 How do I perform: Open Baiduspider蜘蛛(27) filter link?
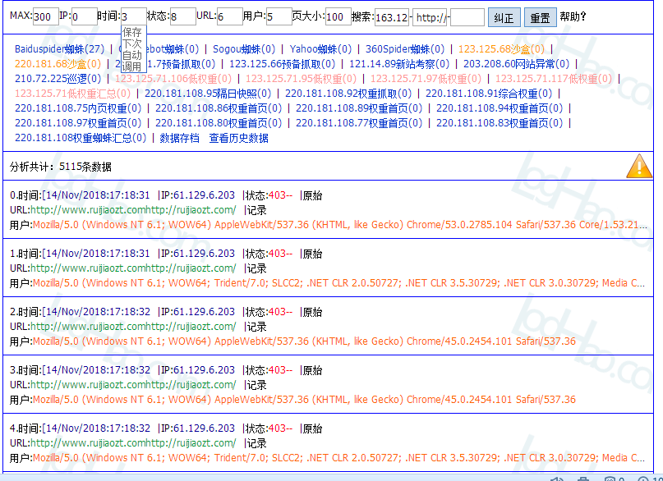tap(59, 49)
